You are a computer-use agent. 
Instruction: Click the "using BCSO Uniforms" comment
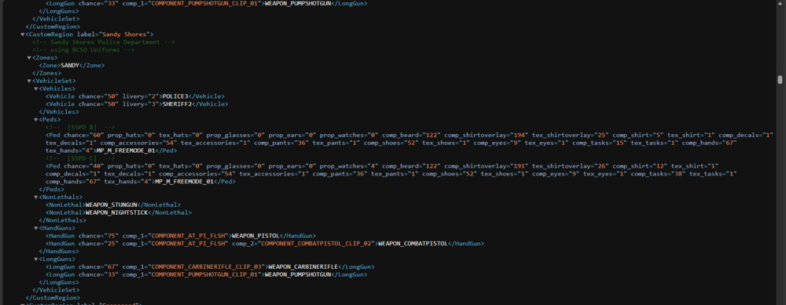(x=84, y=50)
